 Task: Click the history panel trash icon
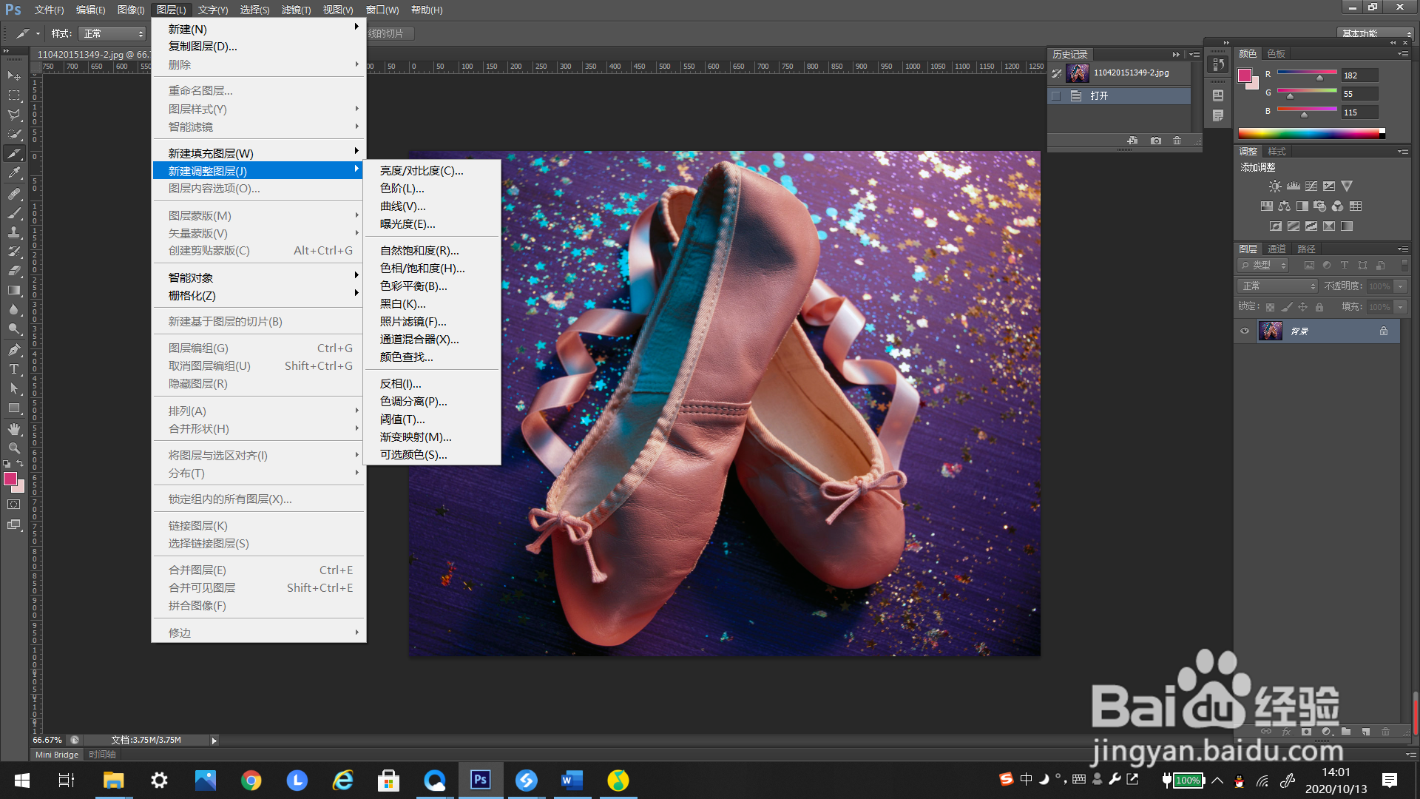pyautogui.click(x=1177, y=141)
